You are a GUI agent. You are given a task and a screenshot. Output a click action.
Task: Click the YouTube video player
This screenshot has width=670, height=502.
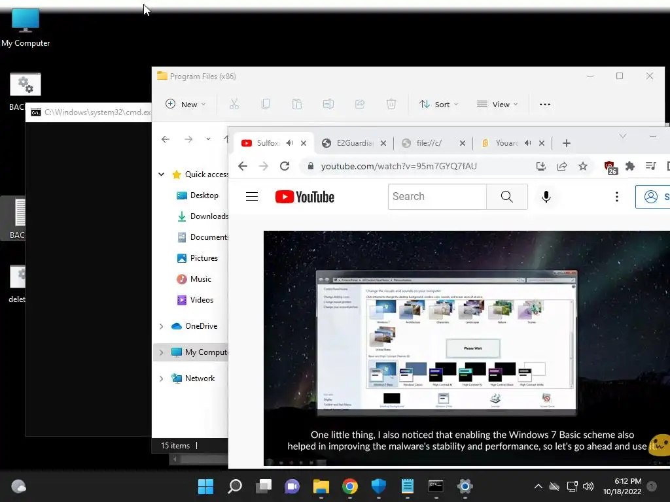tap(467, 348)
